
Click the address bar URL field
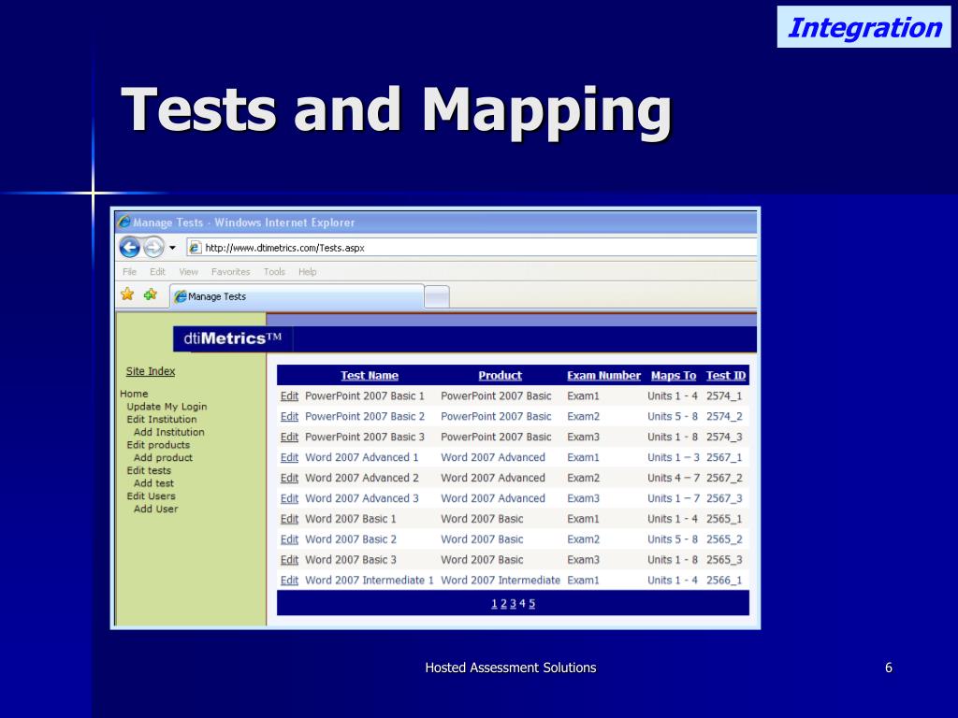[x=472, y=247]
